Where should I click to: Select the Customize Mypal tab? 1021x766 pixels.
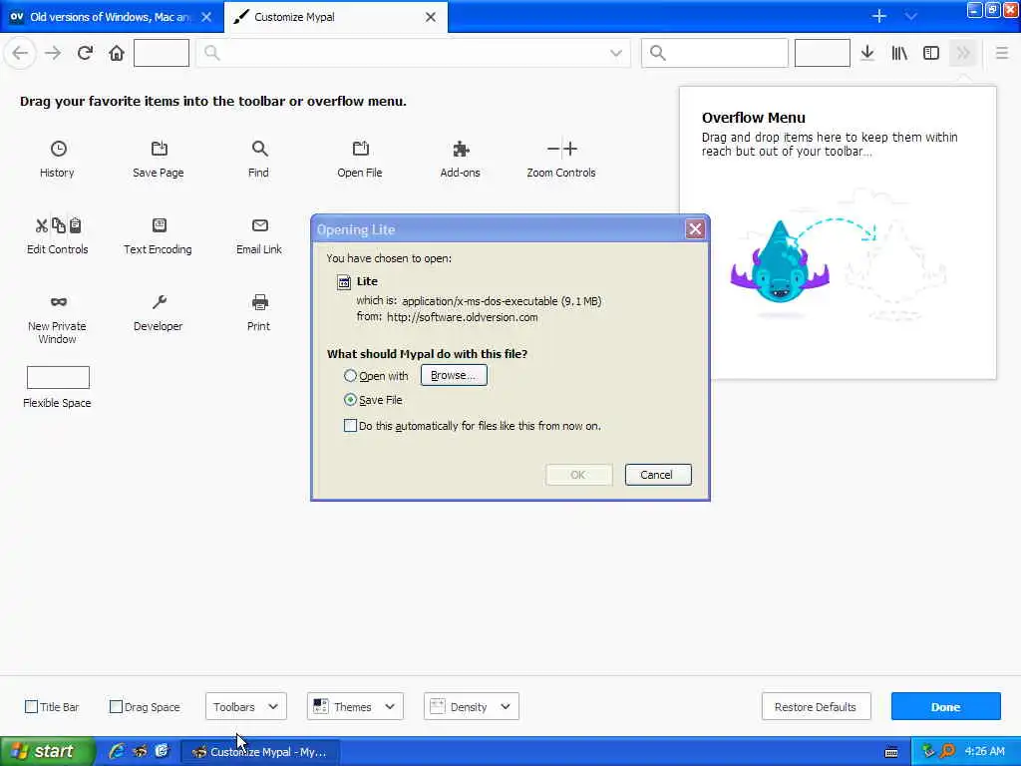click(x=336, y=17)
